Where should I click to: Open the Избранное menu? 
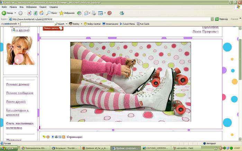(x=31, y=7)
